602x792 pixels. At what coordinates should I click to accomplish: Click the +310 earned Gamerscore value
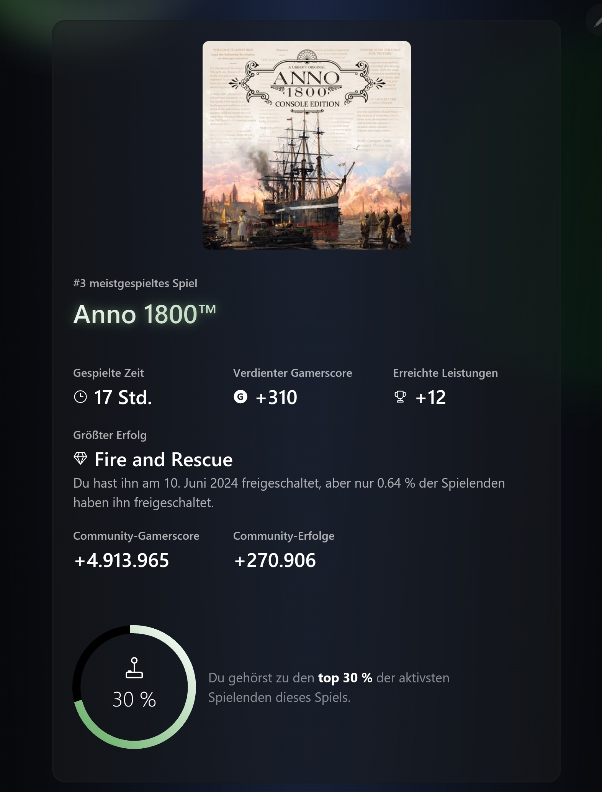click(x=276, y=397)
